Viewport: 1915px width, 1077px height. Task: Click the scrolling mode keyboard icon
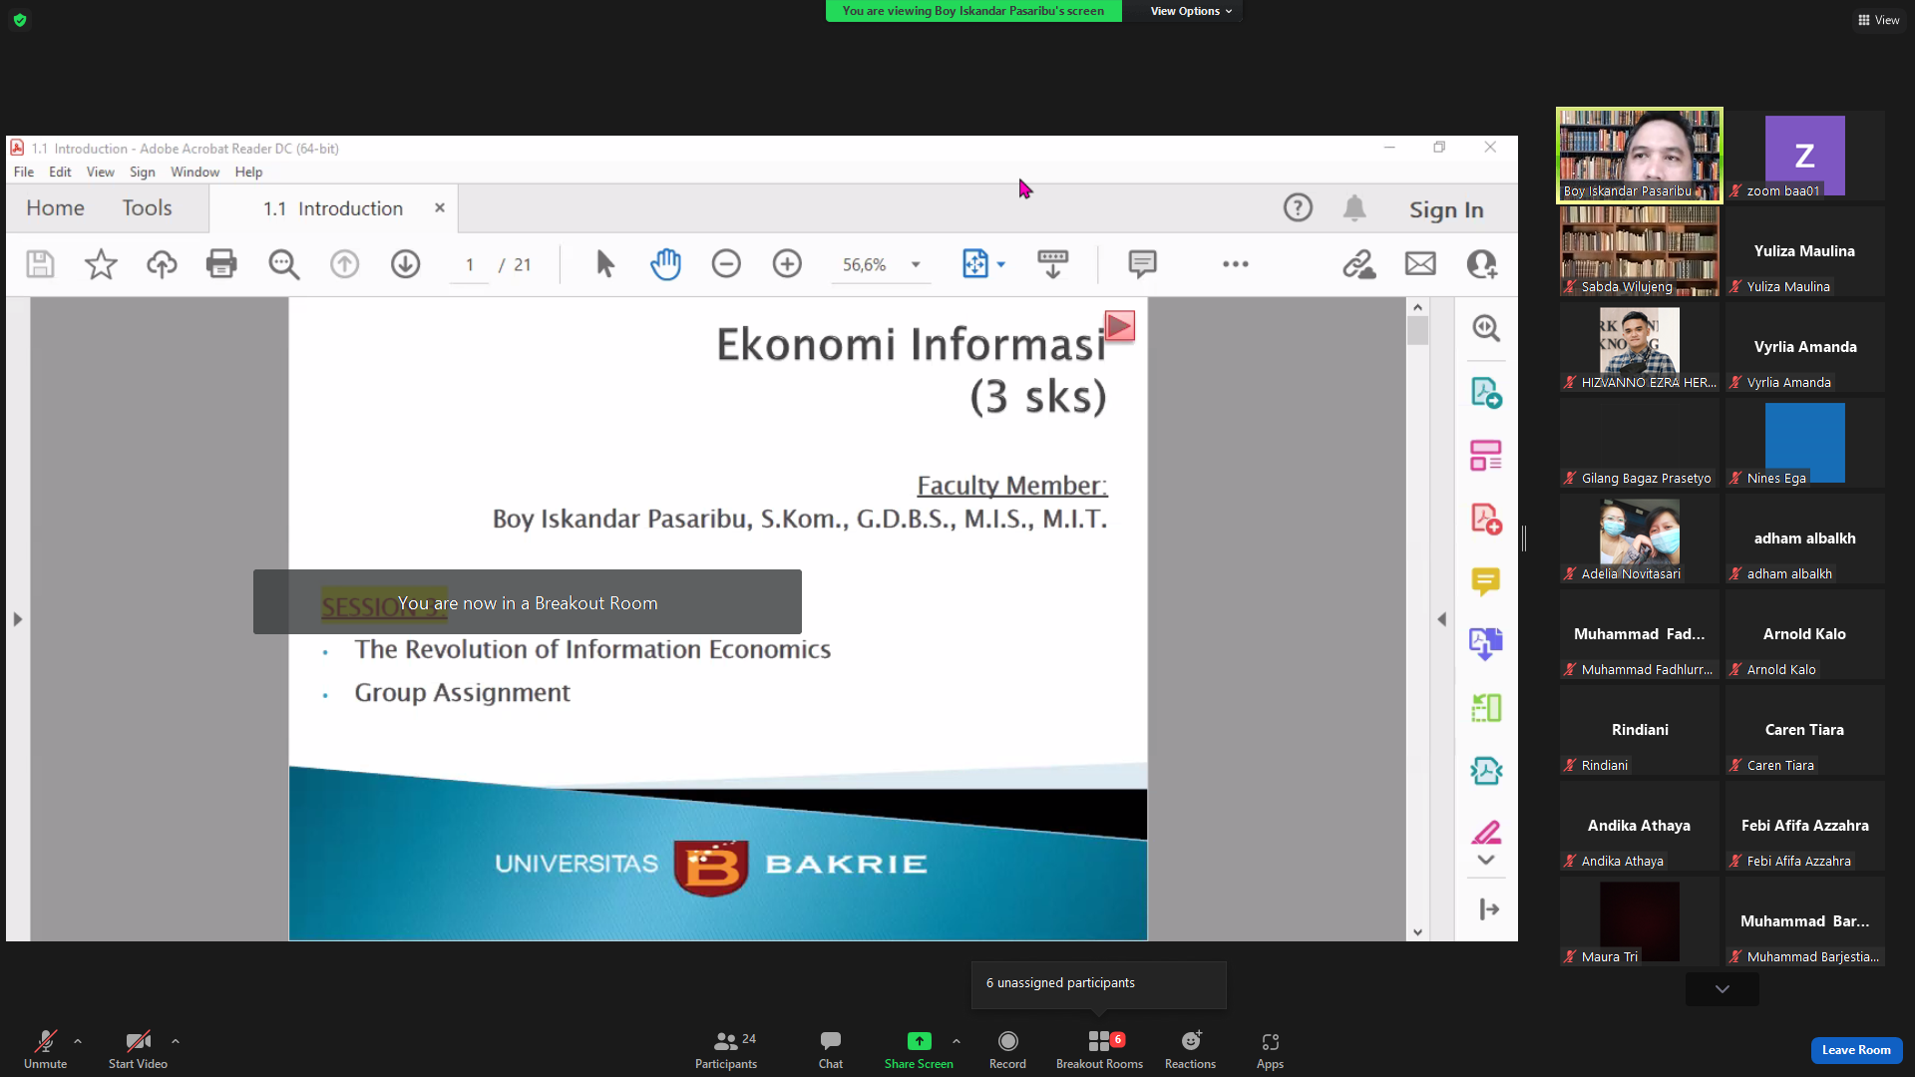[x=1052, y=264]
